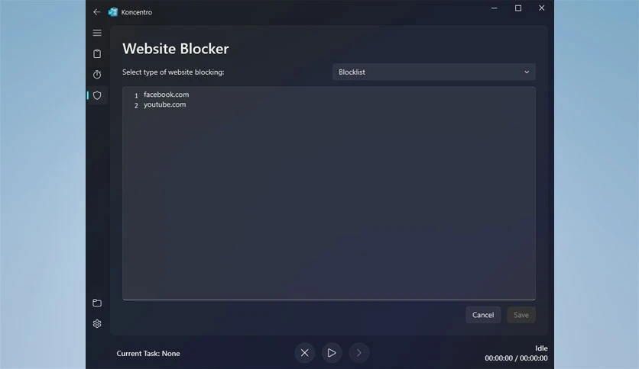
Task: Click the facebook.com entry line
Action: (x=167, y=95)
